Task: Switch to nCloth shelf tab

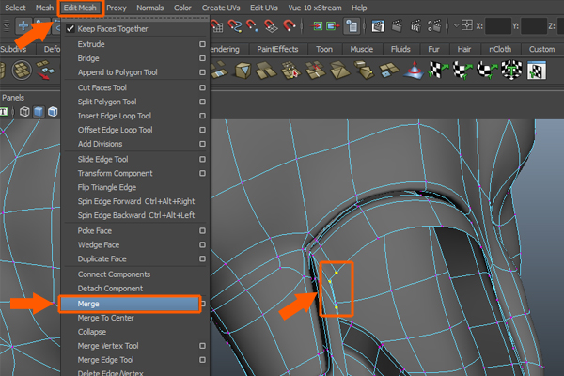Action: click(500, 49)
